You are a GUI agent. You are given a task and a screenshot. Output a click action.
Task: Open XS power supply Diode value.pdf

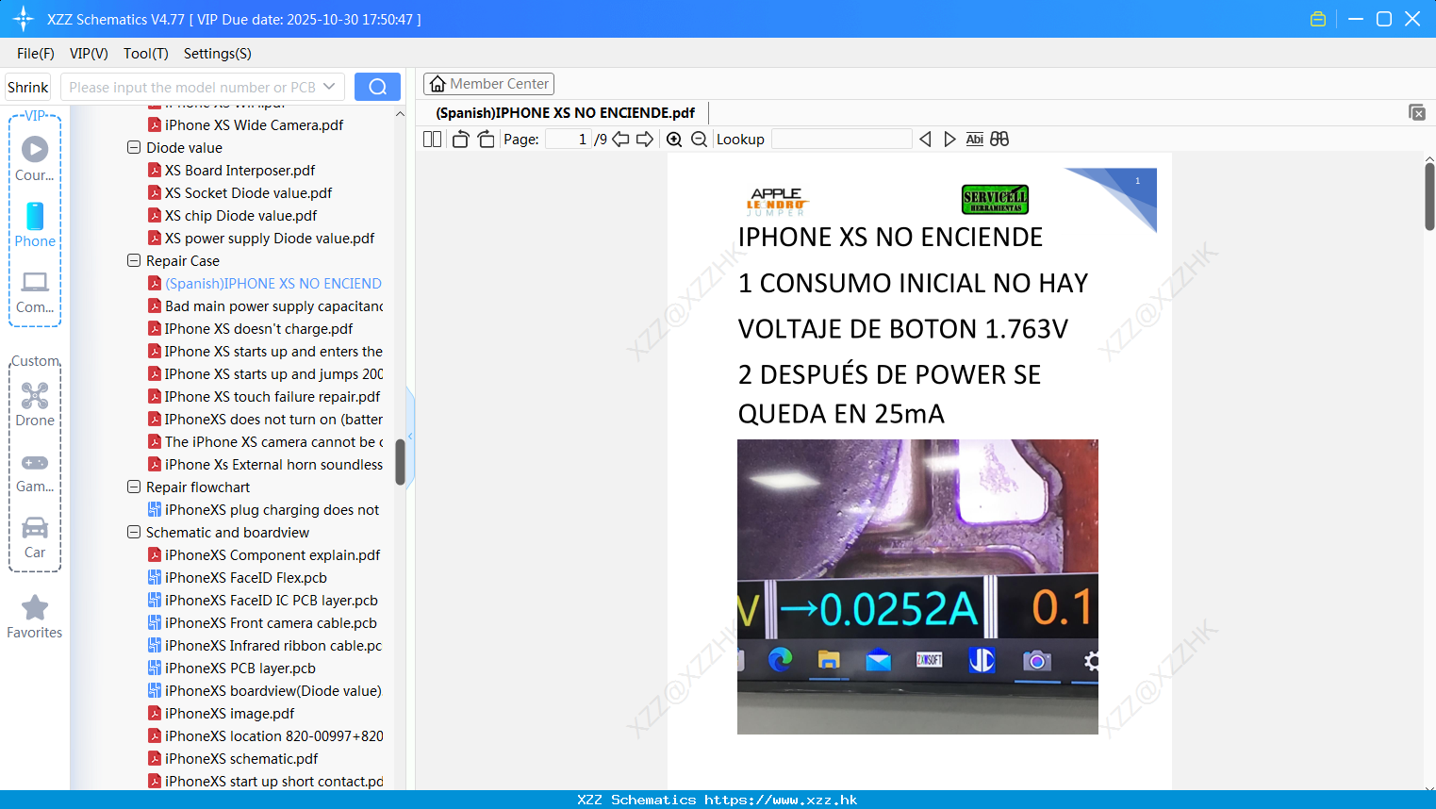click(x=270, y=238)
